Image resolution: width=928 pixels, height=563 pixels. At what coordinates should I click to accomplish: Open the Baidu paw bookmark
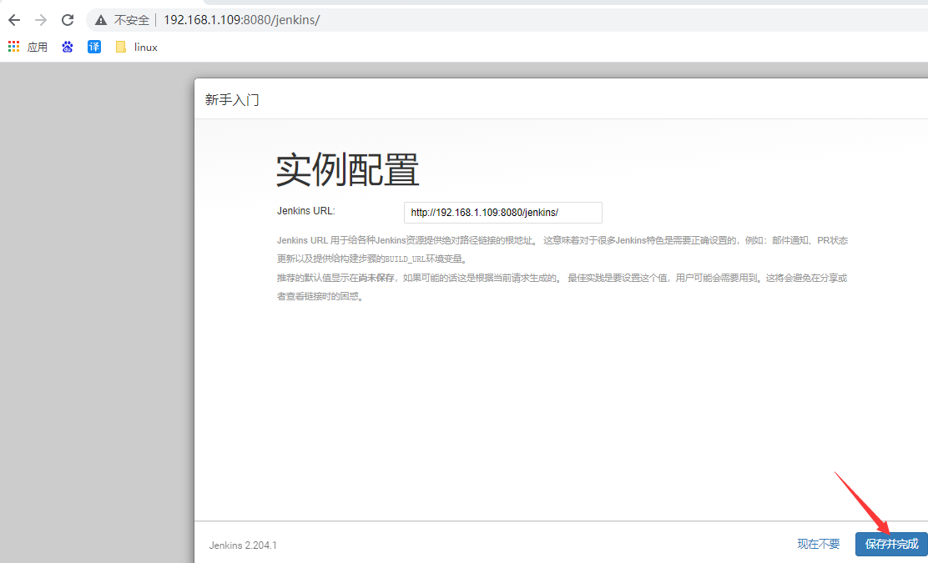pos(68,47)
